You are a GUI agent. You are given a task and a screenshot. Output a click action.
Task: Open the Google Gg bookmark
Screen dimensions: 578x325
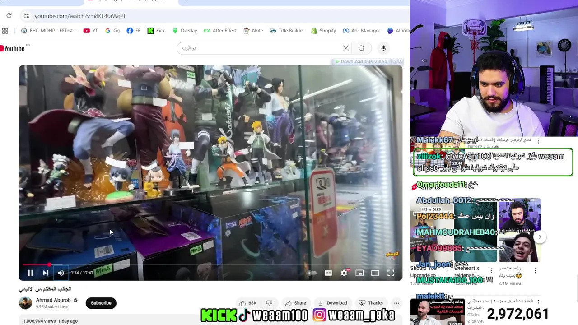[112, 31]
